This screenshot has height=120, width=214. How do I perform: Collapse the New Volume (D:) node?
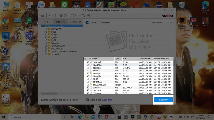pyautogui.click(x=40, y=26)
